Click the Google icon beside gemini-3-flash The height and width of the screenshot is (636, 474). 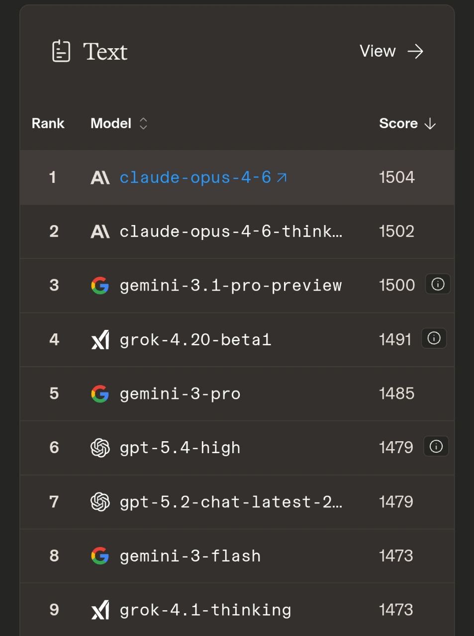(100, 556)
